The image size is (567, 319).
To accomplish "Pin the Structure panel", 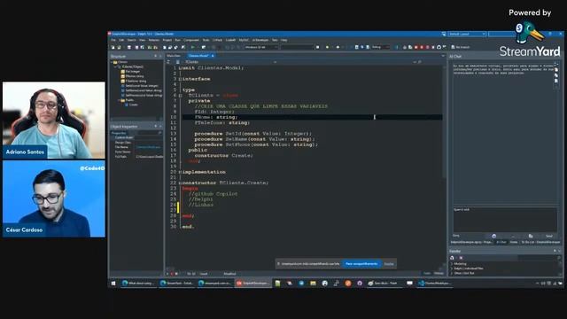I will [x=156, y=56].
